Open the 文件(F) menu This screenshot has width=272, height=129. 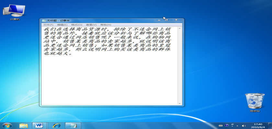tap(48, 25)
